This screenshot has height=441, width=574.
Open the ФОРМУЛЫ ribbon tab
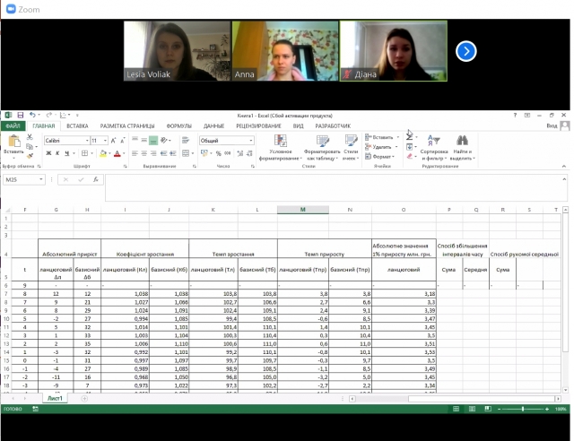pyautogui.click(x=178, y=126)
